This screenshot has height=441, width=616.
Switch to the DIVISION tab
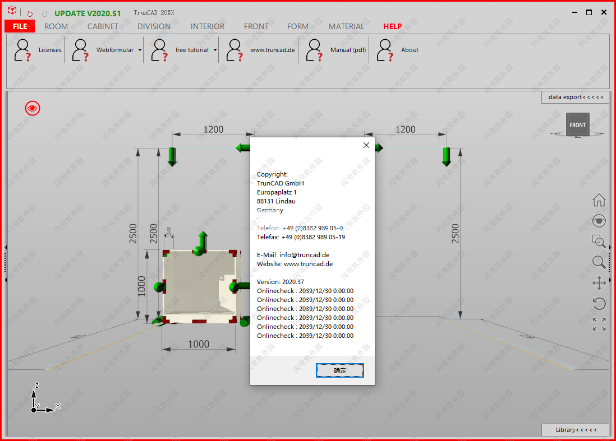pos(154,26)
